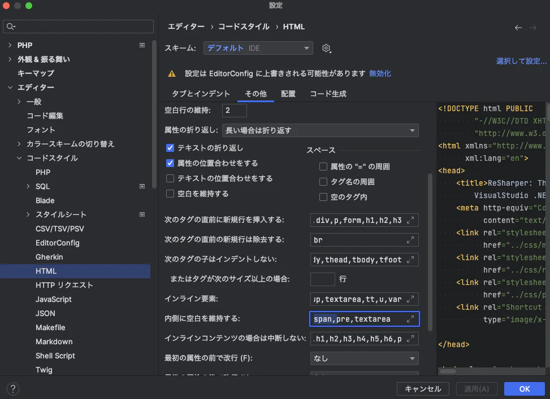Open the 属性の折り返し dropdown

tap(321, 131)
